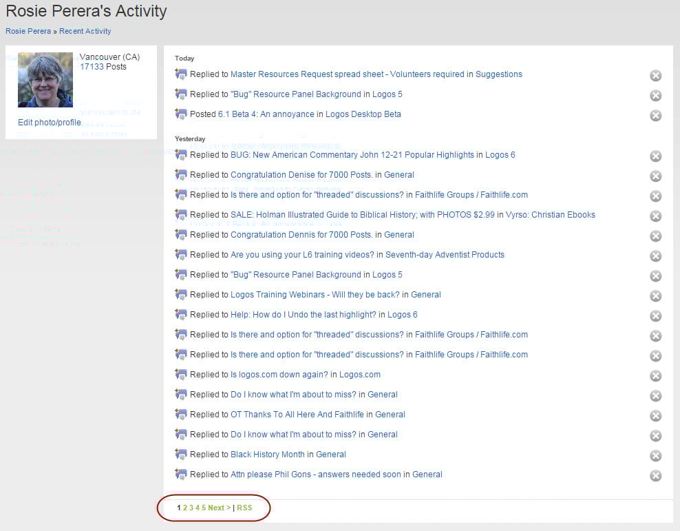This screenshot has height=531, width=680.
Task: Open Is logos.com down again? thread
Action: 279,375
